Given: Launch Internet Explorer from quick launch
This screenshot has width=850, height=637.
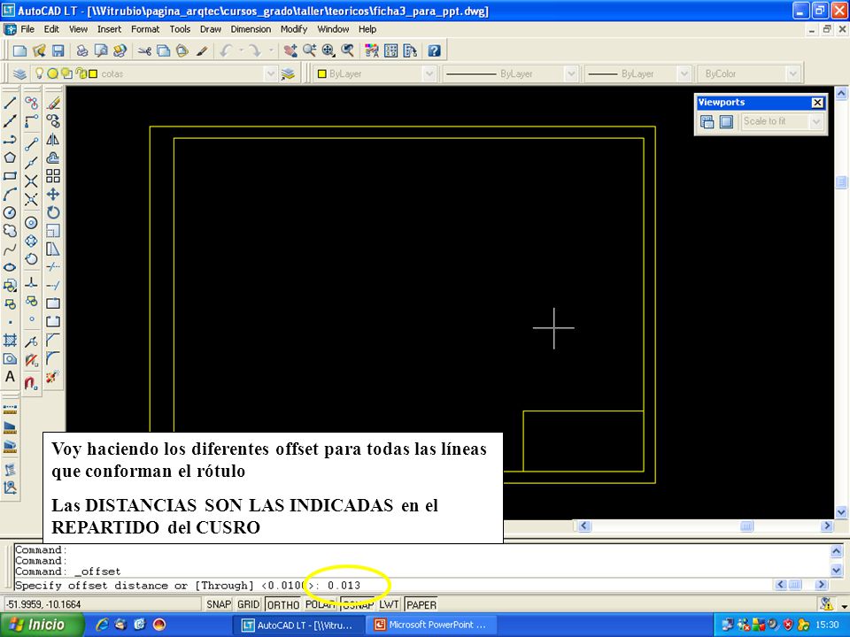Looking at the screenshot, I should coord(101,625).
